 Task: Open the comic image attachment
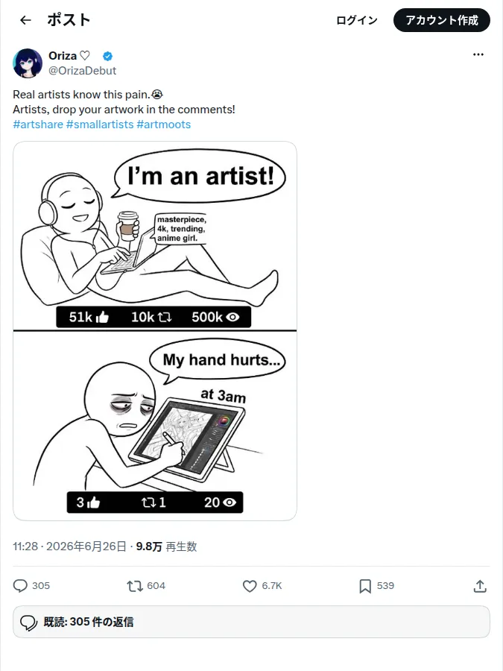tap(155, 331)
